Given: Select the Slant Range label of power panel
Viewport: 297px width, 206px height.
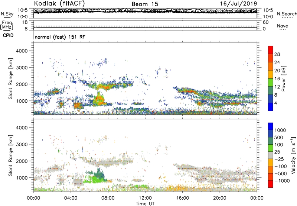Looking at the screenshot, I should point(10,78).
